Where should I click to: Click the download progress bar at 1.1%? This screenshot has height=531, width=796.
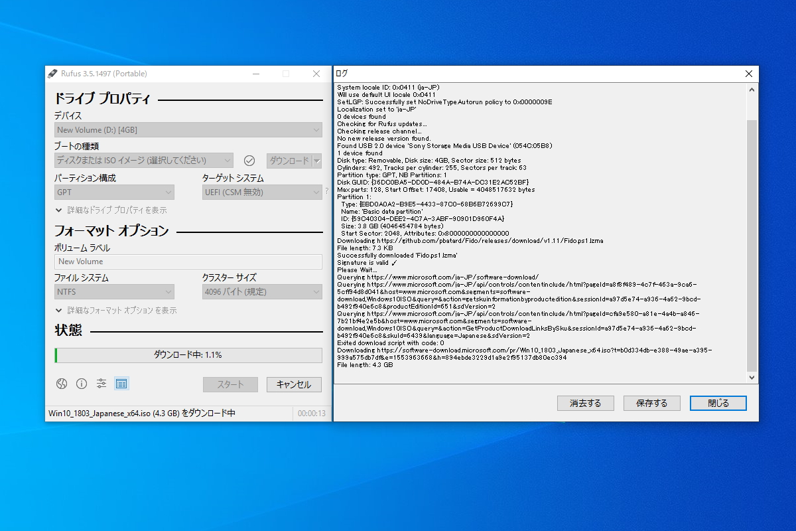click(188, 355)
